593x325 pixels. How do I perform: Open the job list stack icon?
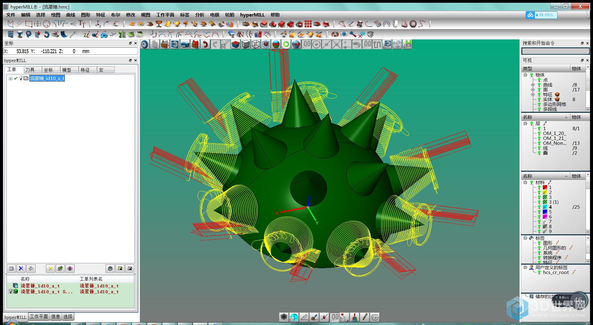[x=11, y=34]
